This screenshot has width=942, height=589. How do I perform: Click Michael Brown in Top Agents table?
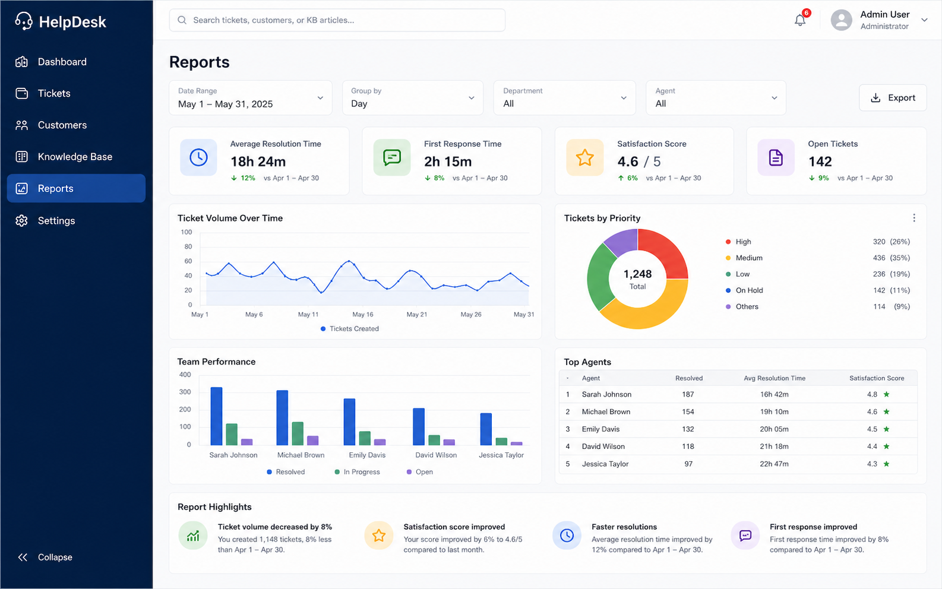pos(606,411)
